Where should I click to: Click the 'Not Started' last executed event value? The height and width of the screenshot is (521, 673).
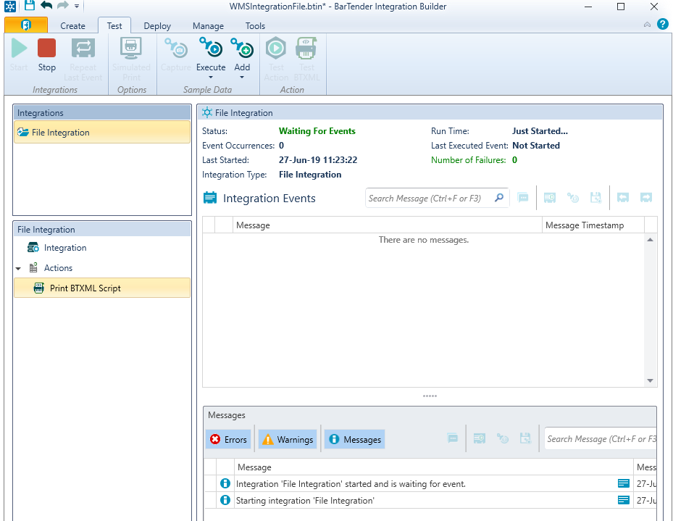point(536,146)
